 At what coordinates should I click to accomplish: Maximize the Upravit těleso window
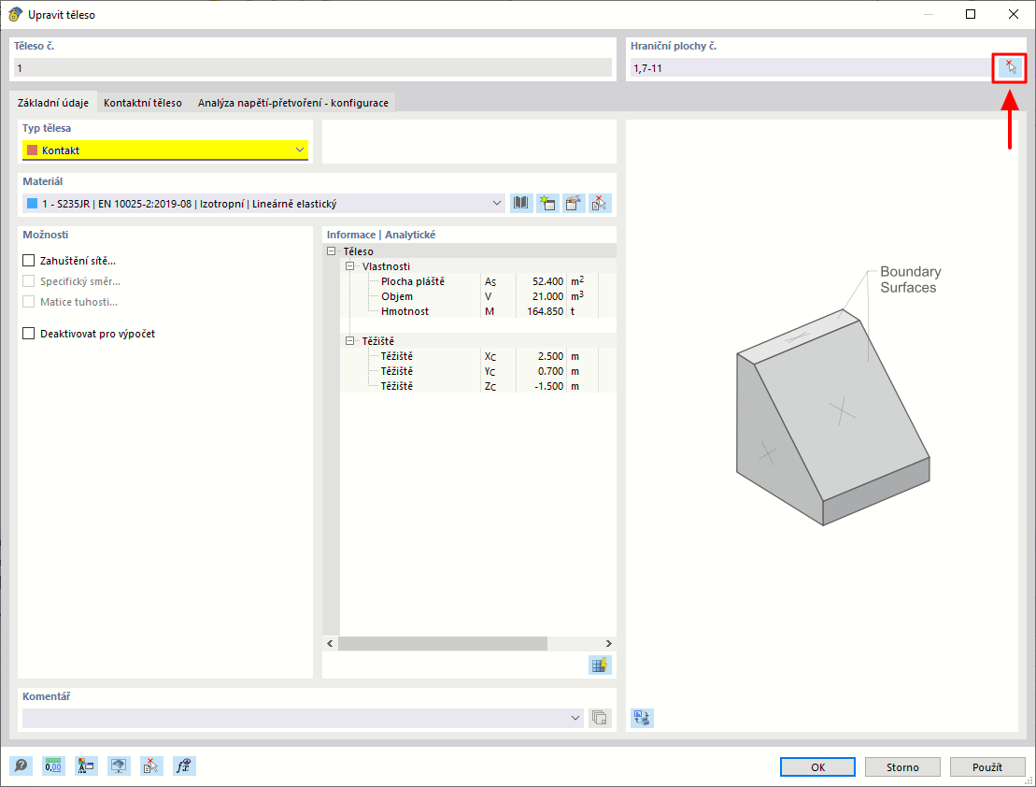[x=971, y=14]
